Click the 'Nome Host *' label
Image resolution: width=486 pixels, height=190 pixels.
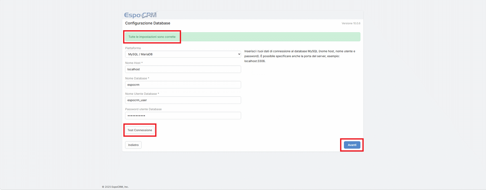click(x=134, y=63)
